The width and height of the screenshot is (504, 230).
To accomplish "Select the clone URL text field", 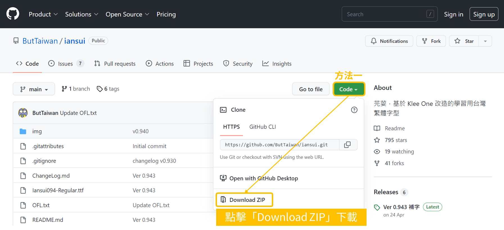I will (x=280, y=145).
